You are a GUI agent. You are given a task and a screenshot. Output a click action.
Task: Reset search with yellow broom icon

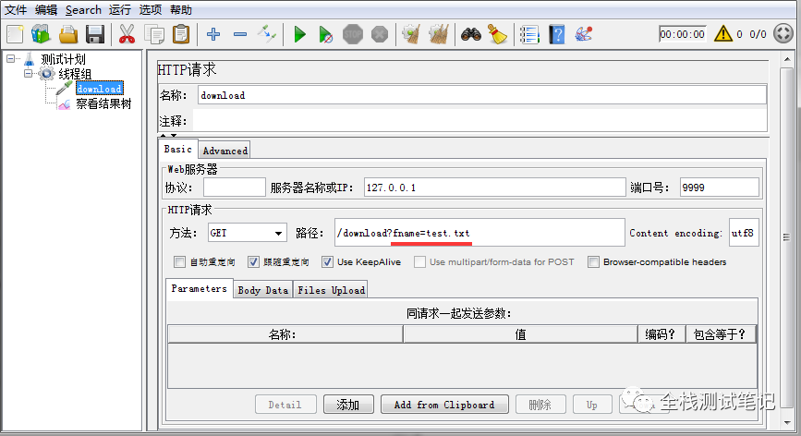coord(498,34)
